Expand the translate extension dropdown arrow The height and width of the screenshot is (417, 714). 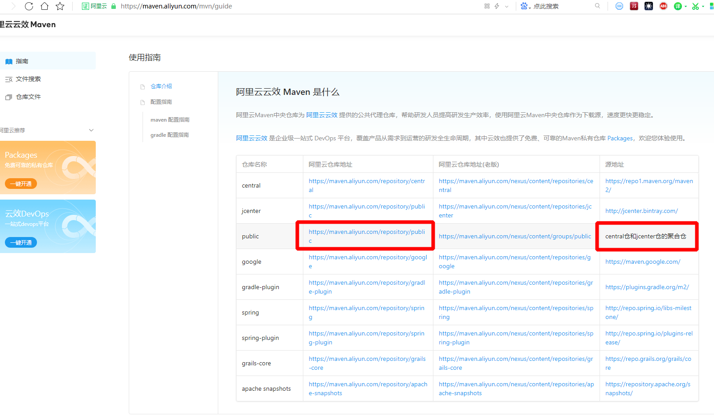(x=685, y=6)
